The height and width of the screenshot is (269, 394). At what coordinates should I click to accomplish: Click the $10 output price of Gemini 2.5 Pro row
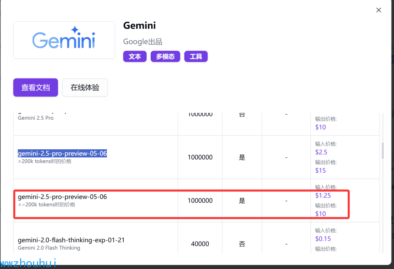320,127
